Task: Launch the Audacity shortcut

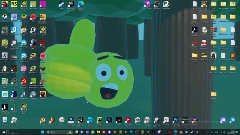Action: [195, 121]
